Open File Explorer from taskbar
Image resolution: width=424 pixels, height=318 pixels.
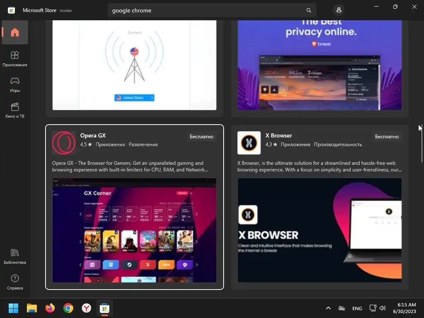[31, 308]
